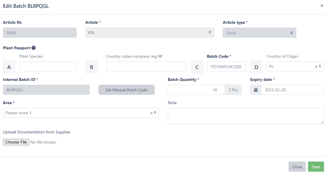Image resolution: width=326 pixels, height=174 pixels.
Task: Click the Close button at bottom
Action: [297, 167]
